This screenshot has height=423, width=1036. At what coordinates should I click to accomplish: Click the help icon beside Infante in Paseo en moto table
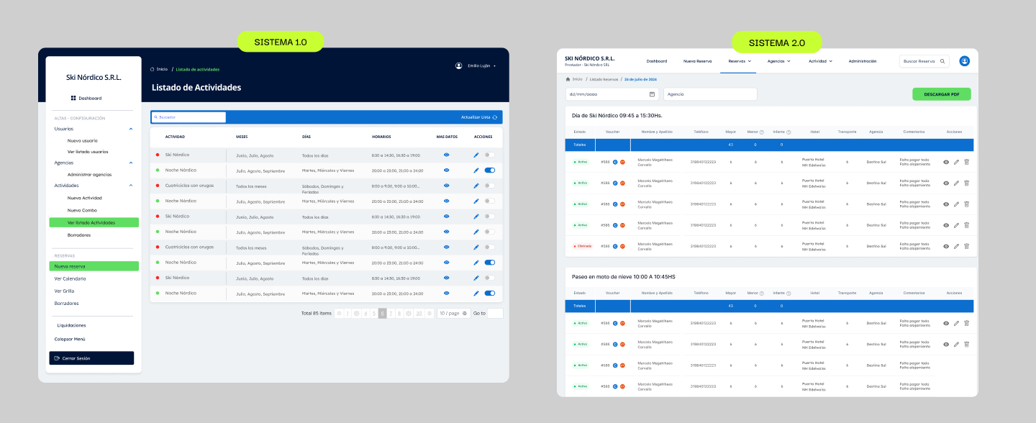click(x=789, y=294)
